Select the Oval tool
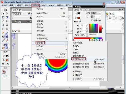The image size is (126, 94). coord(3,29)
